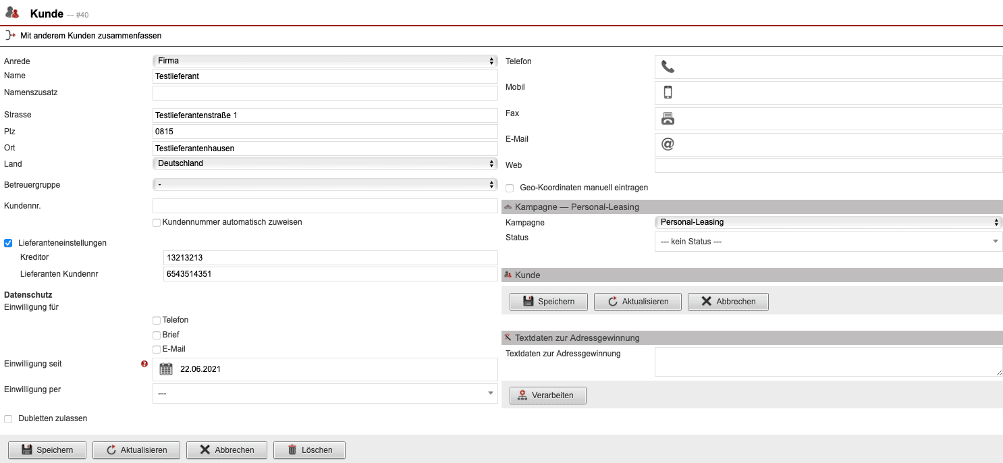
Task: Click the phone icon in Telefon field
Action: point(668,67)
